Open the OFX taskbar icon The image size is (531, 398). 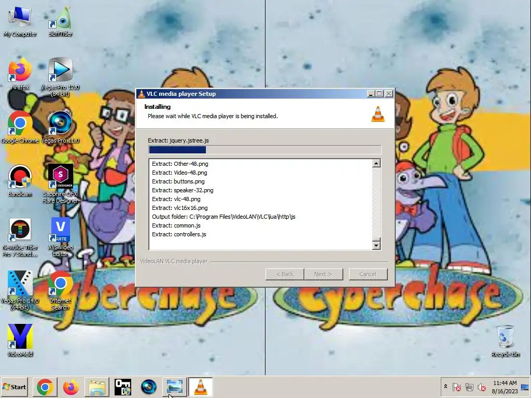(122, 387)
